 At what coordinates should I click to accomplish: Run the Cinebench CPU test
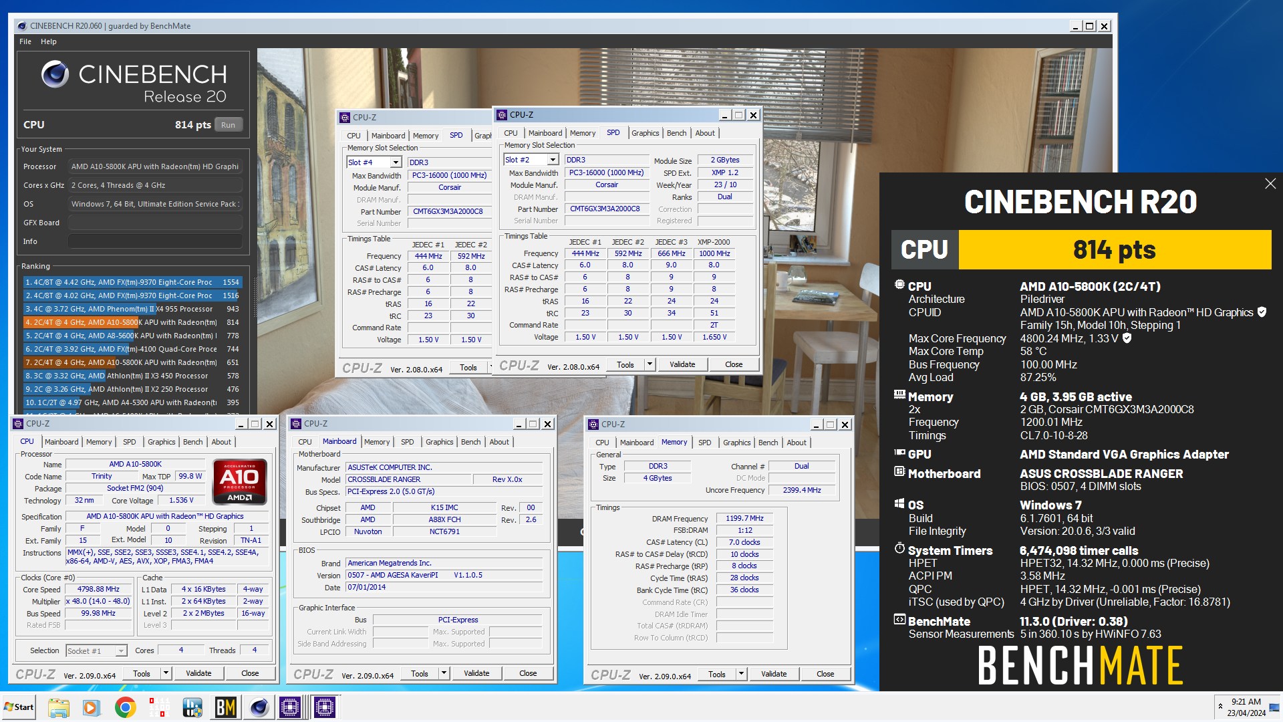click(x=229, y=125)
